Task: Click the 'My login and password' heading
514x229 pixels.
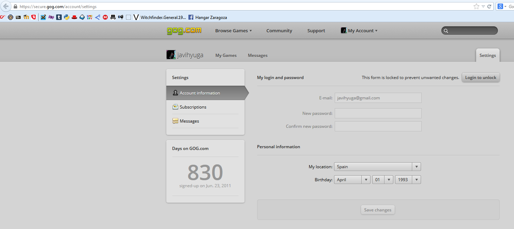Action: pyautogui.click(x=280, y=77)
